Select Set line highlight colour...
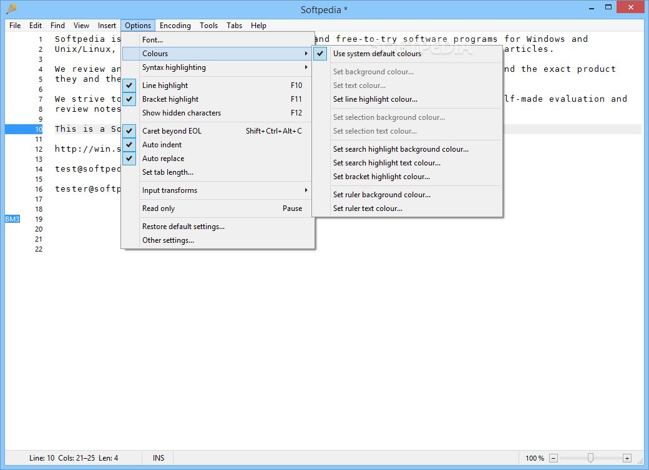This screenshot has height=470, width=649. [x=407, y=99]
